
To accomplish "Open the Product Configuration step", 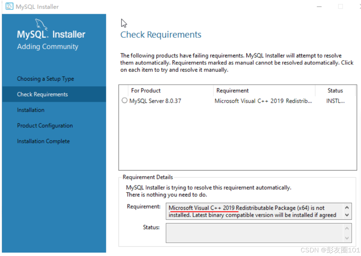I will click(x=45, y=126).
